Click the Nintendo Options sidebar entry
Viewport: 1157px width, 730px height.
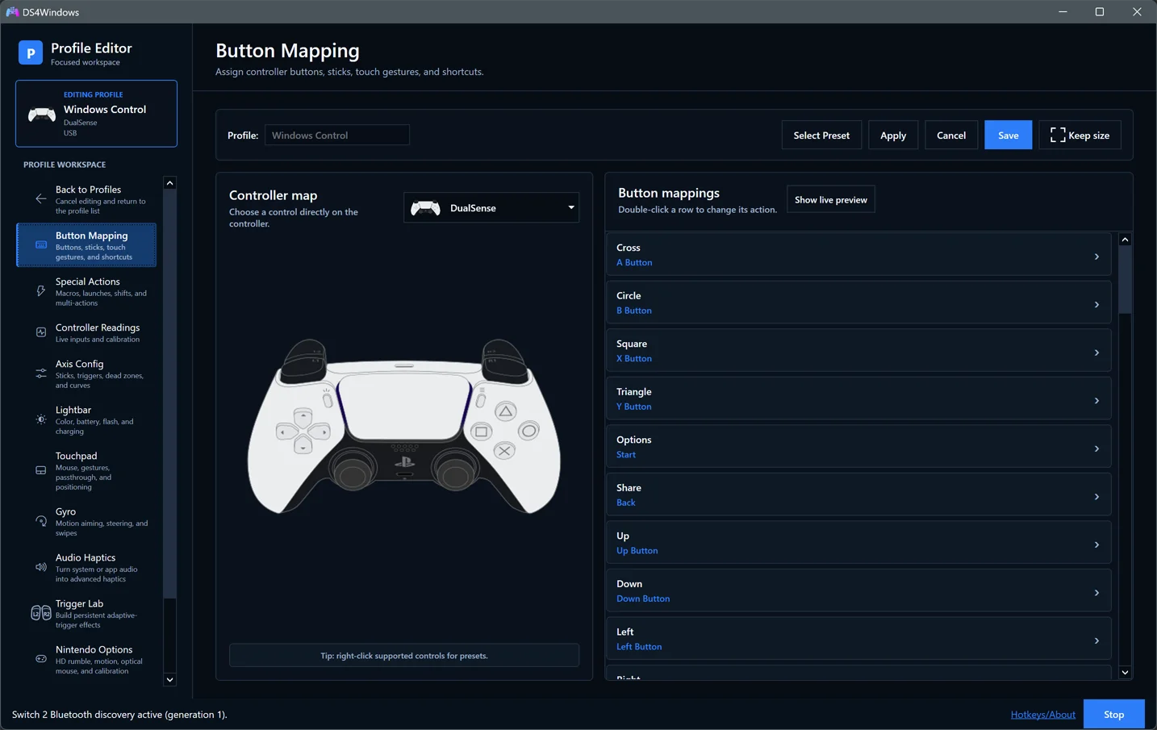click(x=86, y=659)
